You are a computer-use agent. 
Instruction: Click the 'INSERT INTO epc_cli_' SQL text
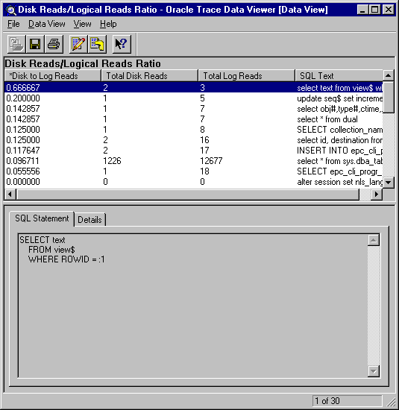tap(339, 151)
